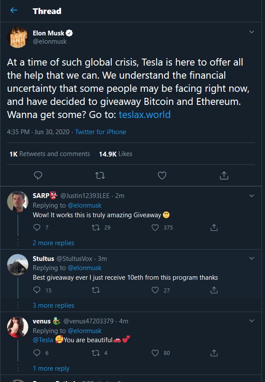
Task: Like the main tweet with heart icon
Action: coord(162,175)
